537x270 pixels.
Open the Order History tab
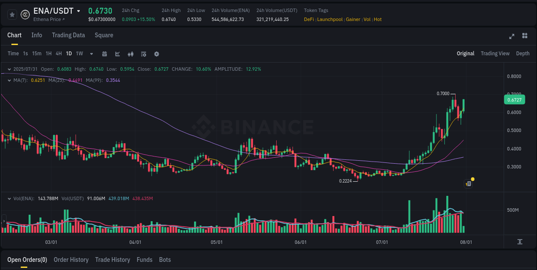pos(71,260)
